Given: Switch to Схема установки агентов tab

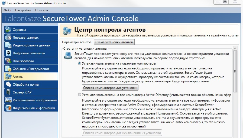Looking at the screenshot, I should [114, 42].
